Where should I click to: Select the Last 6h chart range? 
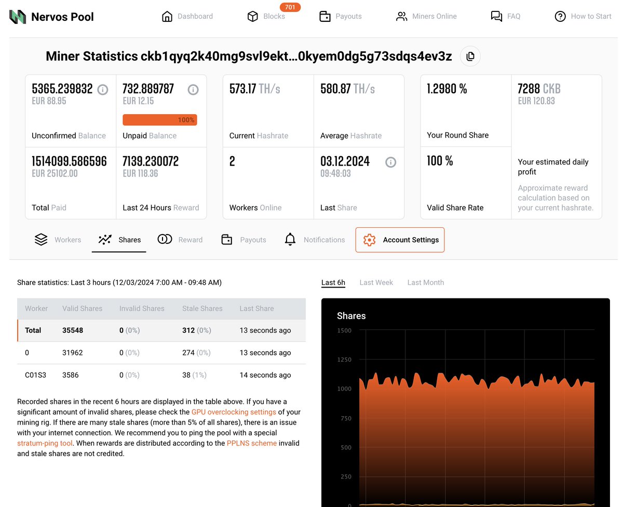[x=333, y=283]
